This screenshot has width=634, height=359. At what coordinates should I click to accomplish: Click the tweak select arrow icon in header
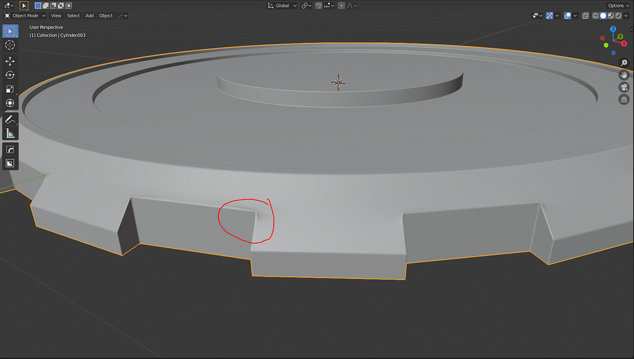click(24, 6)
